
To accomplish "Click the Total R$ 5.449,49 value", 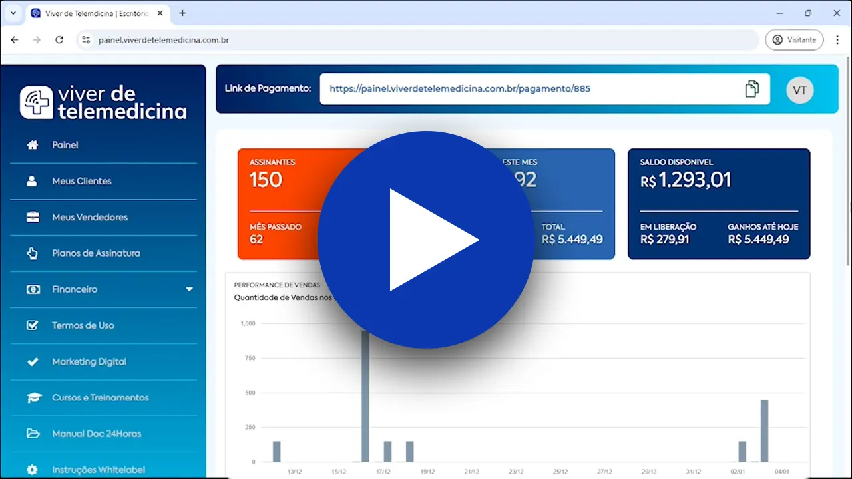I will tap(572, 239).
